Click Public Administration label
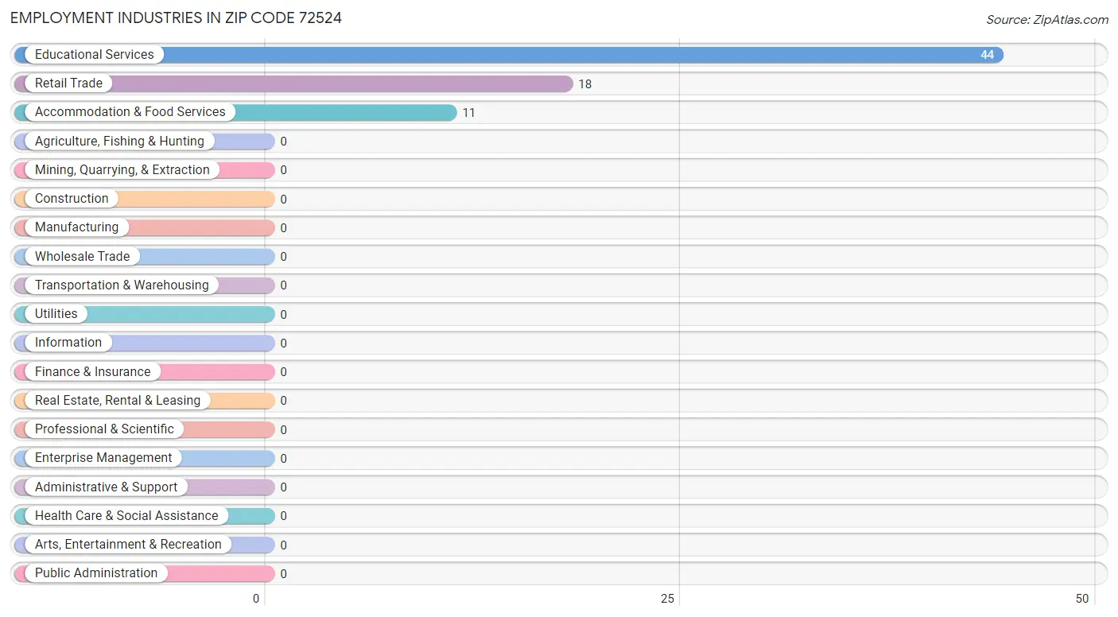The image size is (1118, 617). (x=96, y=573)
